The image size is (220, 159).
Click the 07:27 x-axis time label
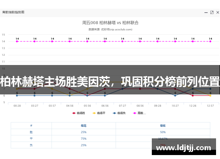122,106
